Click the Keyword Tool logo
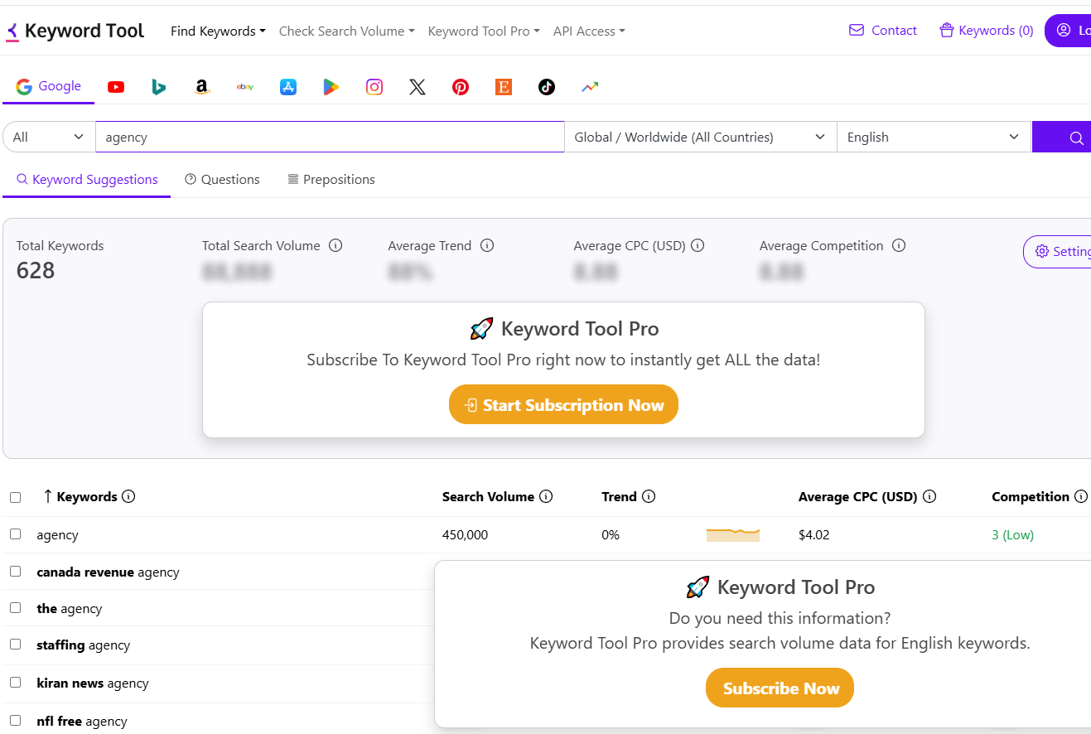 [75, 31]
